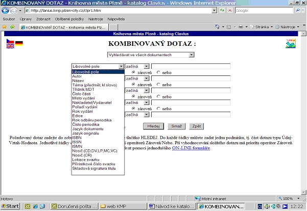Click the Favorites star icon
Screen dimensions: 307x211
[5, 27]
